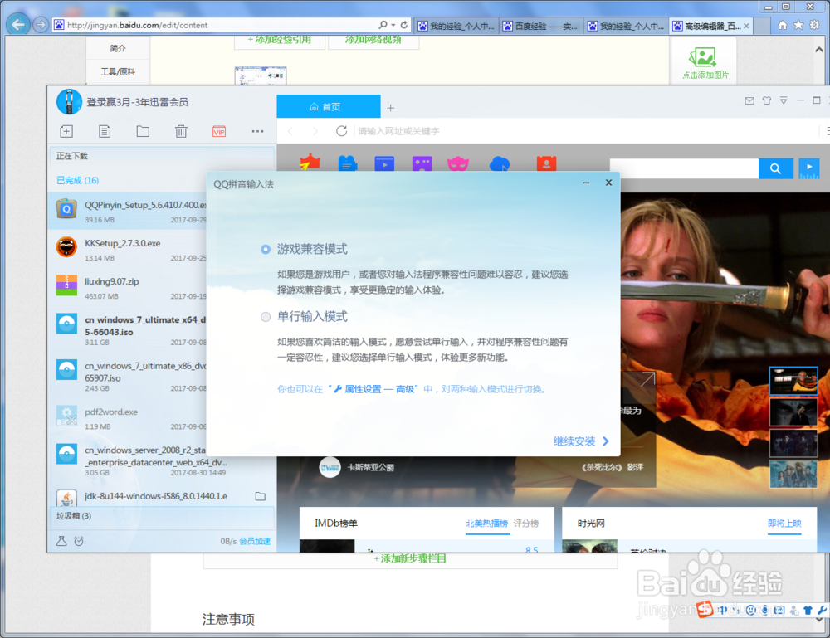Screen dimensions: 830x638
Task: Click the Thunder homepage search input box
Action: click(684, 168)
